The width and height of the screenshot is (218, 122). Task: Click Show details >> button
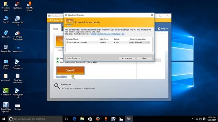pyautogui.click(x=73, y=58)
